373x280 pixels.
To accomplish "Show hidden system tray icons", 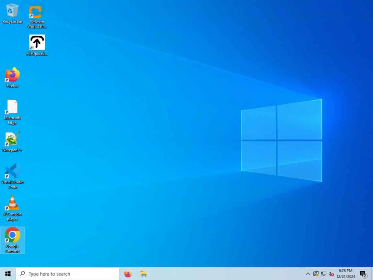I will 308,274.
